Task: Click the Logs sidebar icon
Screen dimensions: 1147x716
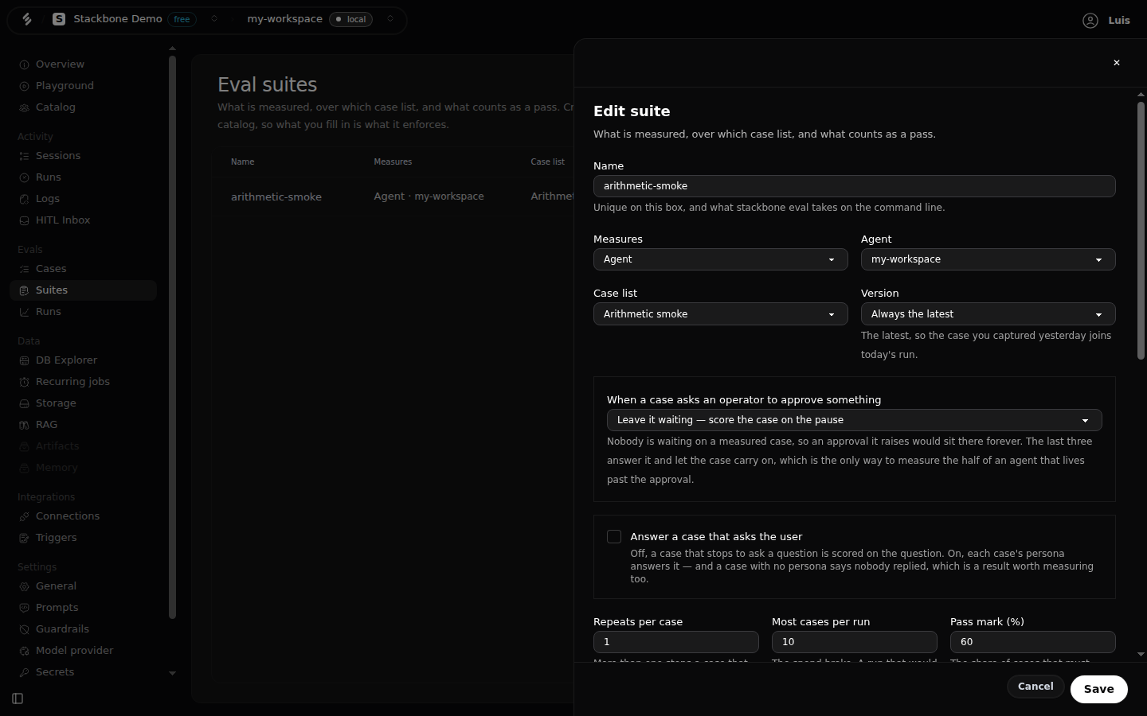Action: pyautogui.click(x=24, y=199)
